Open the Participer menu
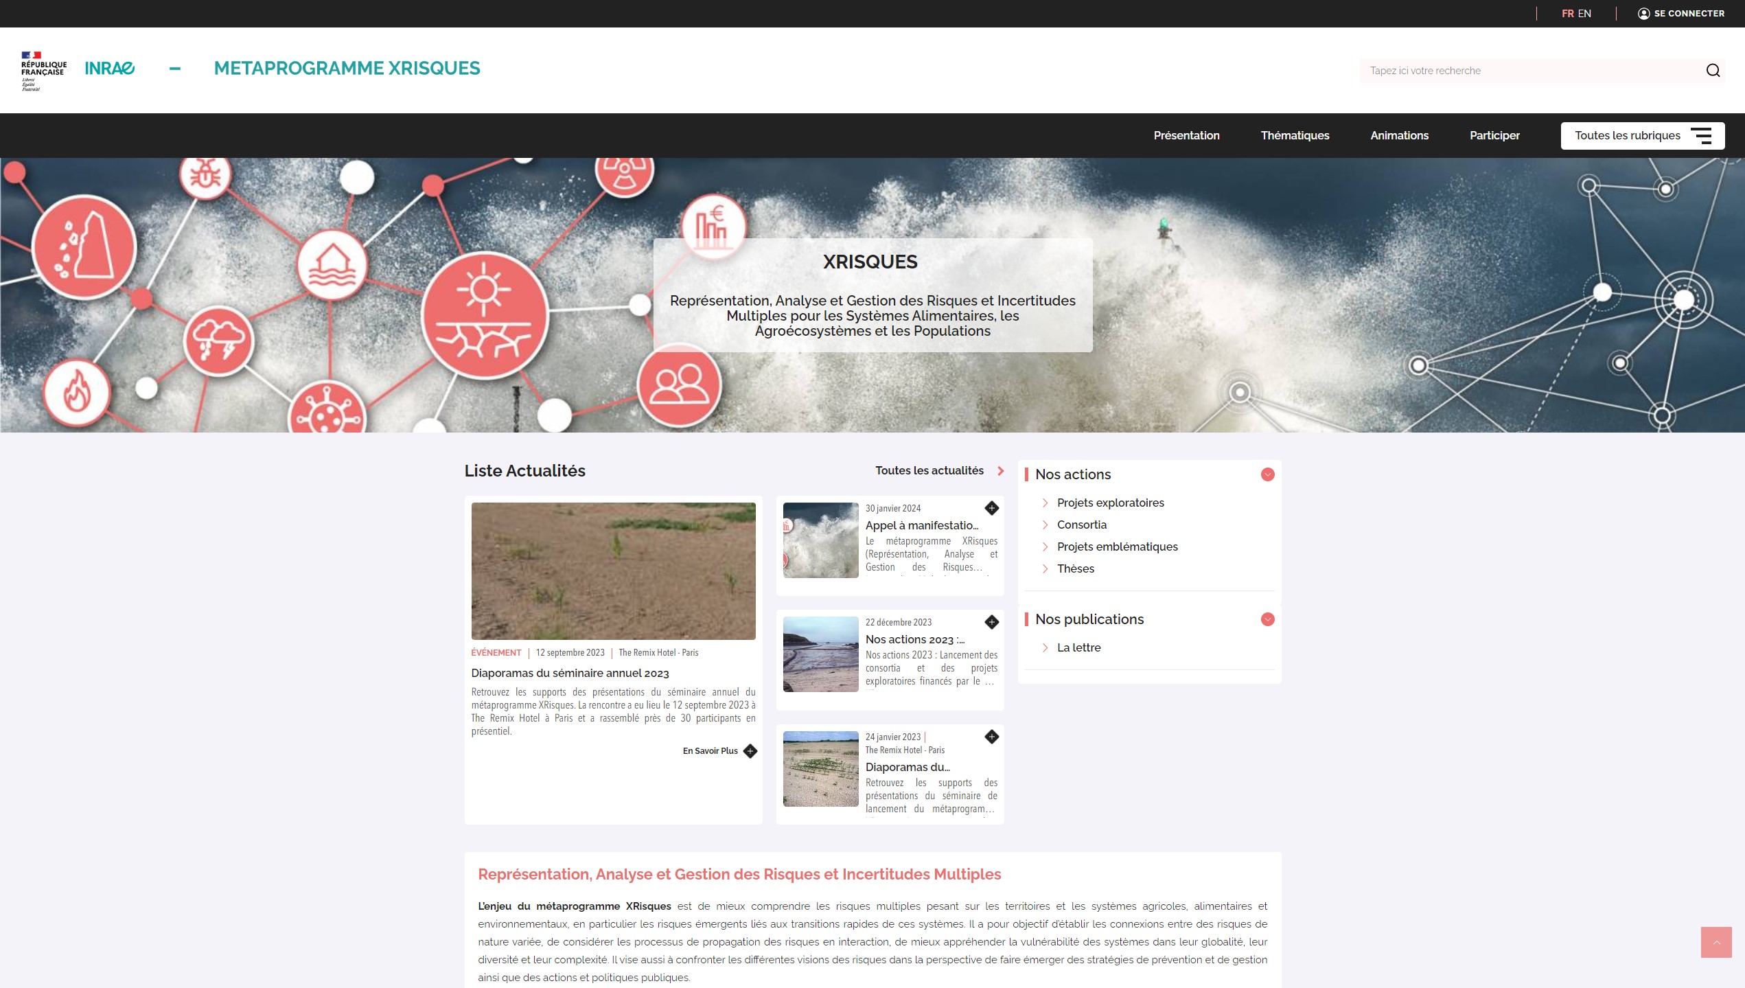The height and width of the screenshot is (988, 1745). coord(1494,135)
